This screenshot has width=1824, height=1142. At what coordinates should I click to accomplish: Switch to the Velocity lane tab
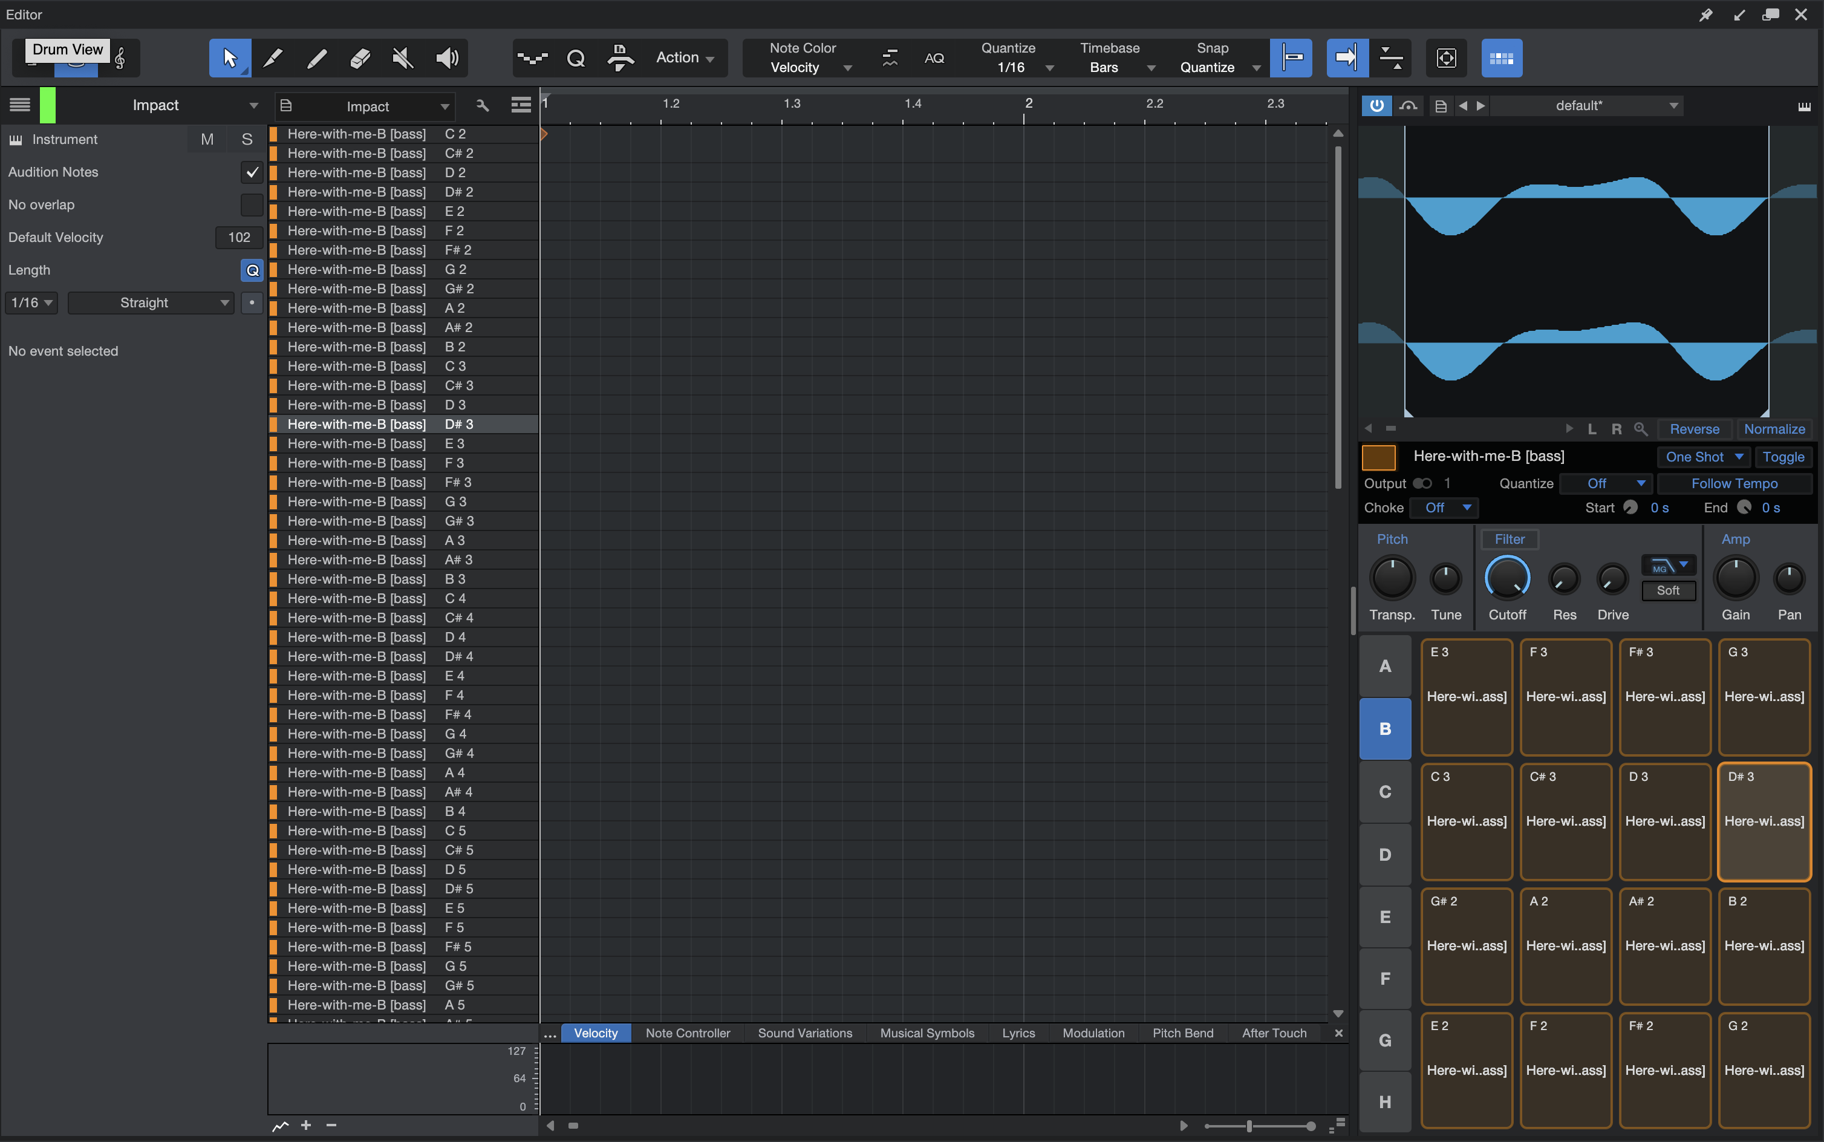tap(596, 1033)
